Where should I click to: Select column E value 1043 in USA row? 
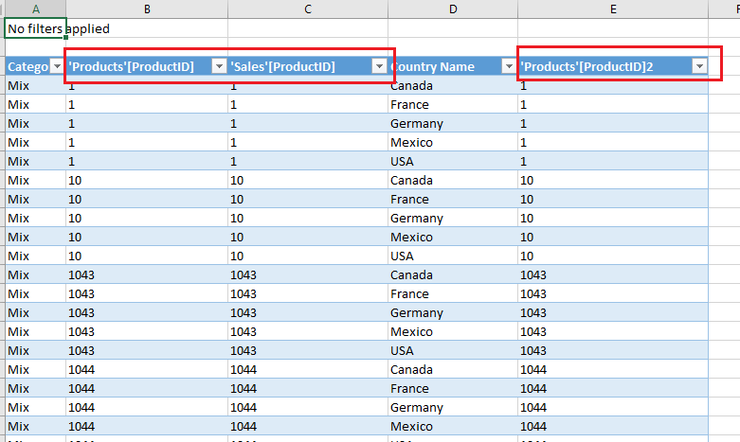pyautogui.click(x=613, y=350)
